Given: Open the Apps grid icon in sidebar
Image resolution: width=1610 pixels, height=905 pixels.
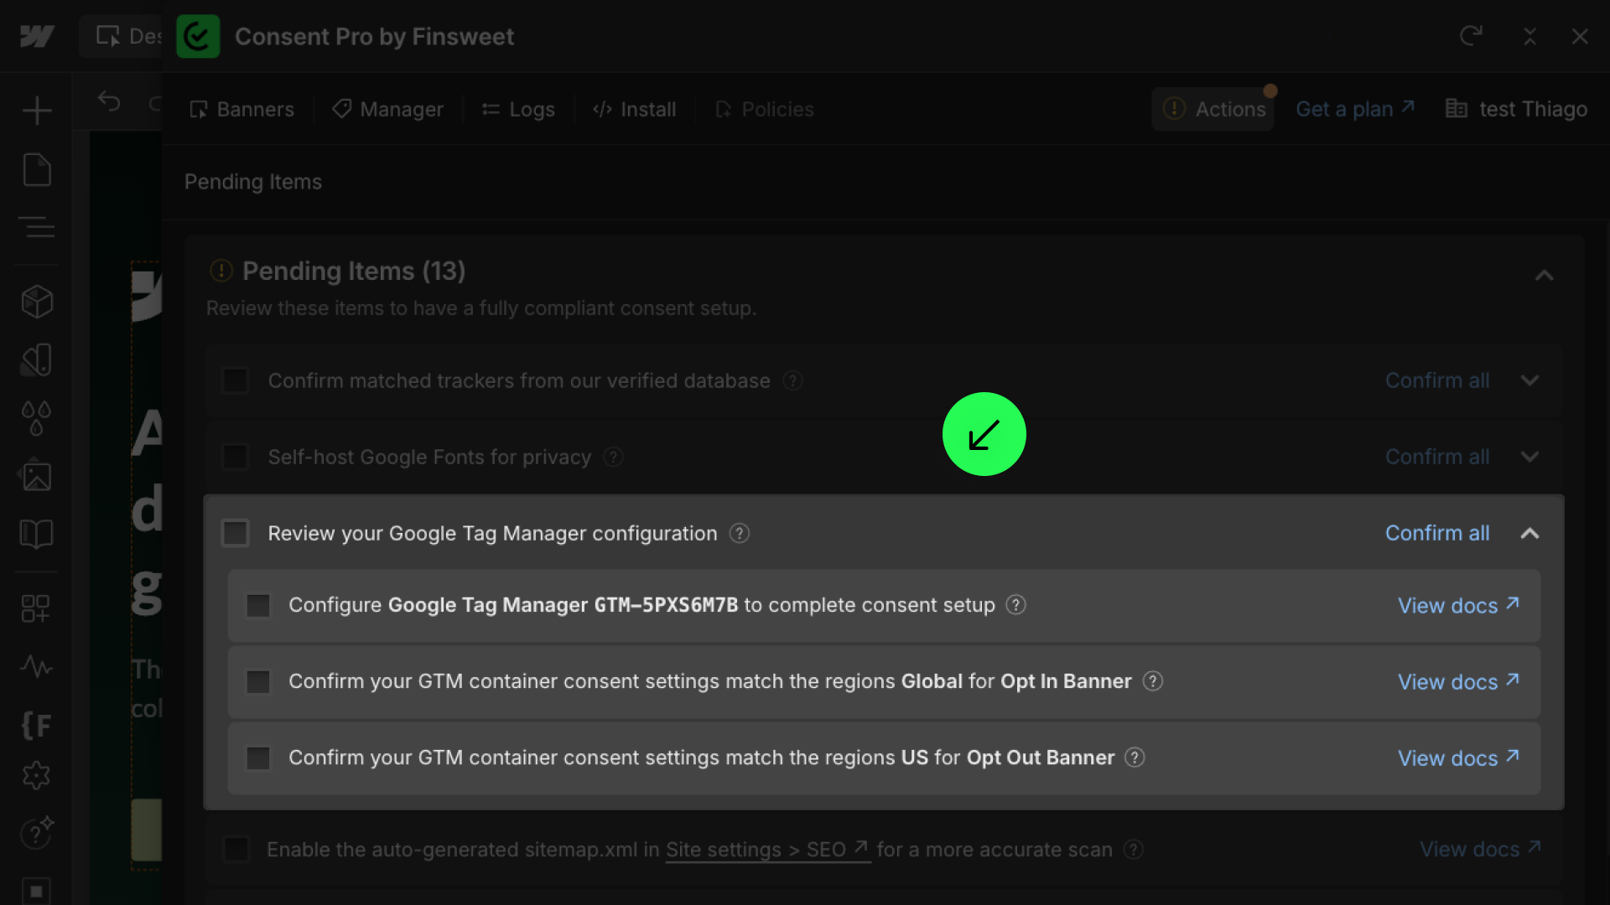Looking at the screenshot, I should 36,608.
